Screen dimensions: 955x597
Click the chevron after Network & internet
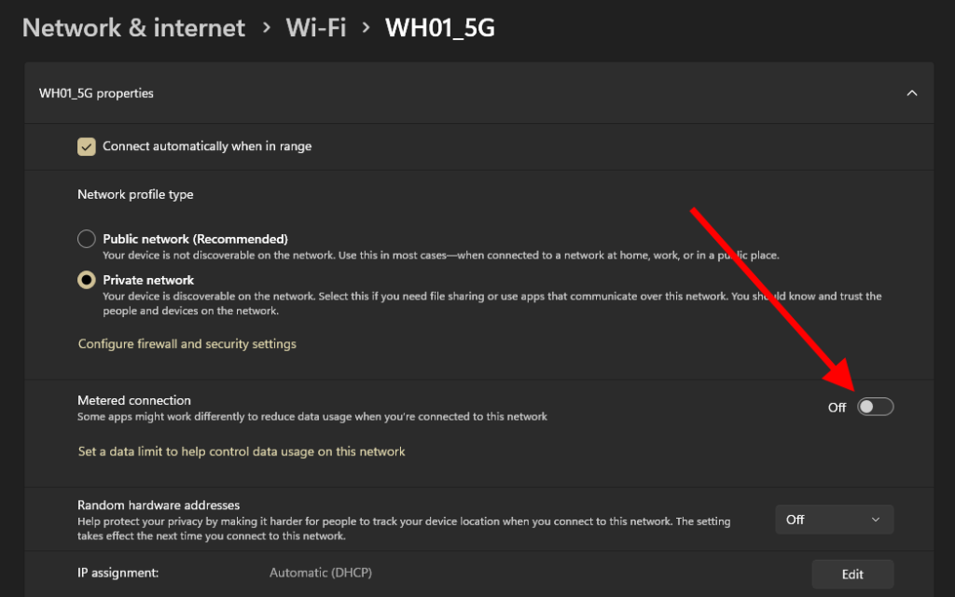(267, 28)
